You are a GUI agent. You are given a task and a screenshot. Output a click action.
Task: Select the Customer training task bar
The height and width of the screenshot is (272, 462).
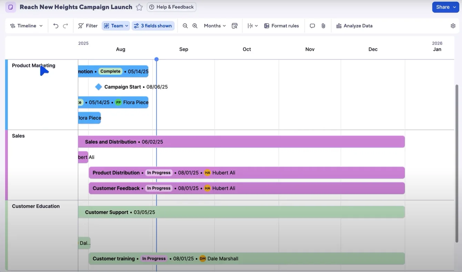[247, 259]
